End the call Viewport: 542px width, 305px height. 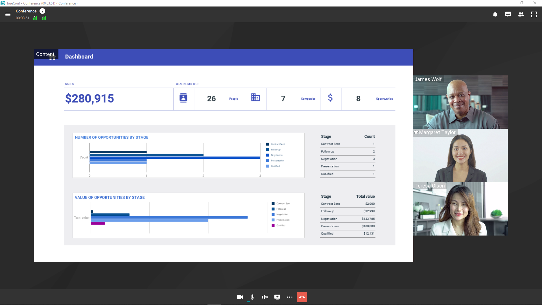tap(302, 297)
